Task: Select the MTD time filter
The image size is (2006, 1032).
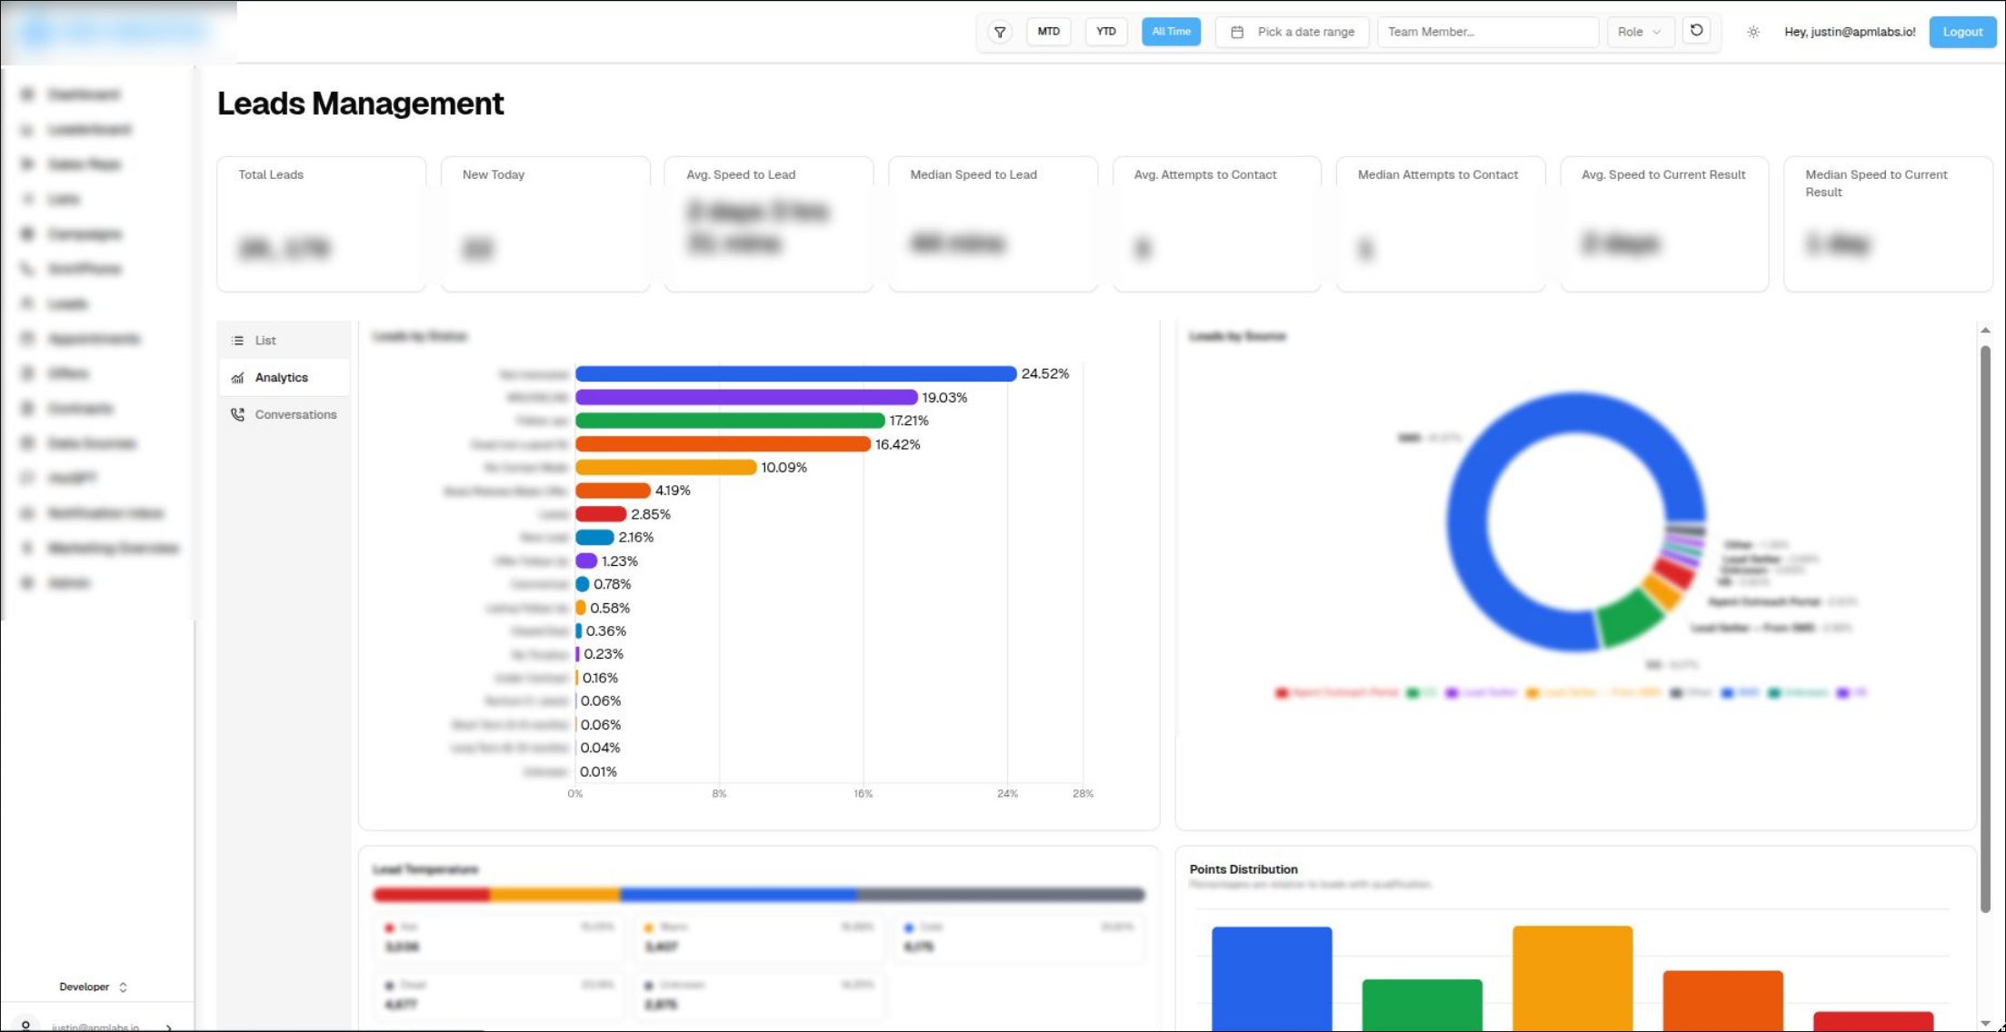Action: 1048,32
